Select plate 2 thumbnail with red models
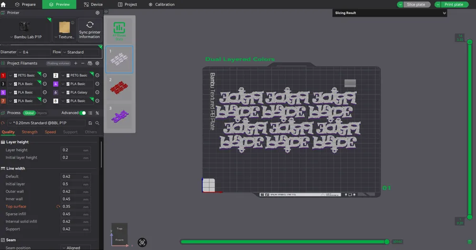Viewport: 476px width, 250px height. coord(119,87)
